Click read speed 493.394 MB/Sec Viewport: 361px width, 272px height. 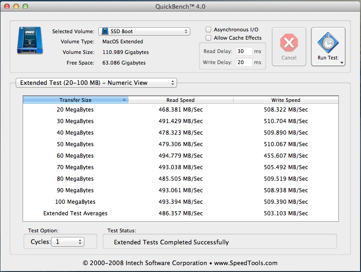(181, 201)
